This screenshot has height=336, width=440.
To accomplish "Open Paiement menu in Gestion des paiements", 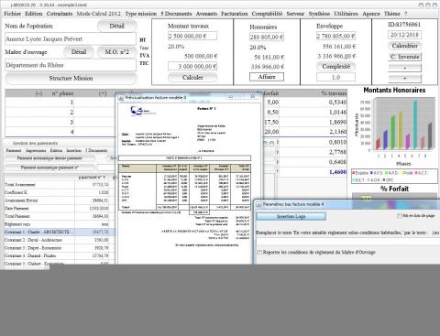I will click(14, 150).
